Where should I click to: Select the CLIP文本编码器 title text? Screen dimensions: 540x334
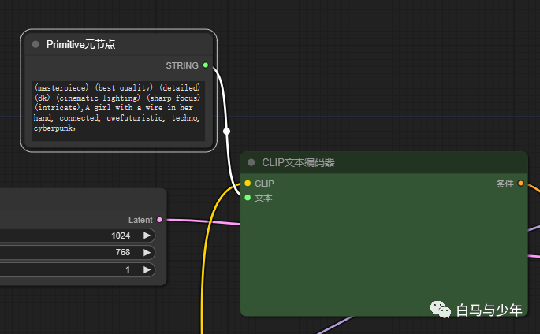coord(298,163)
